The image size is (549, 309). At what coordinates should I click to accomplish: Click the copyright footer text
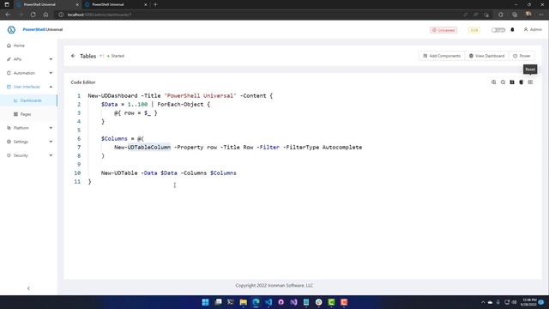tap(274, 286)
